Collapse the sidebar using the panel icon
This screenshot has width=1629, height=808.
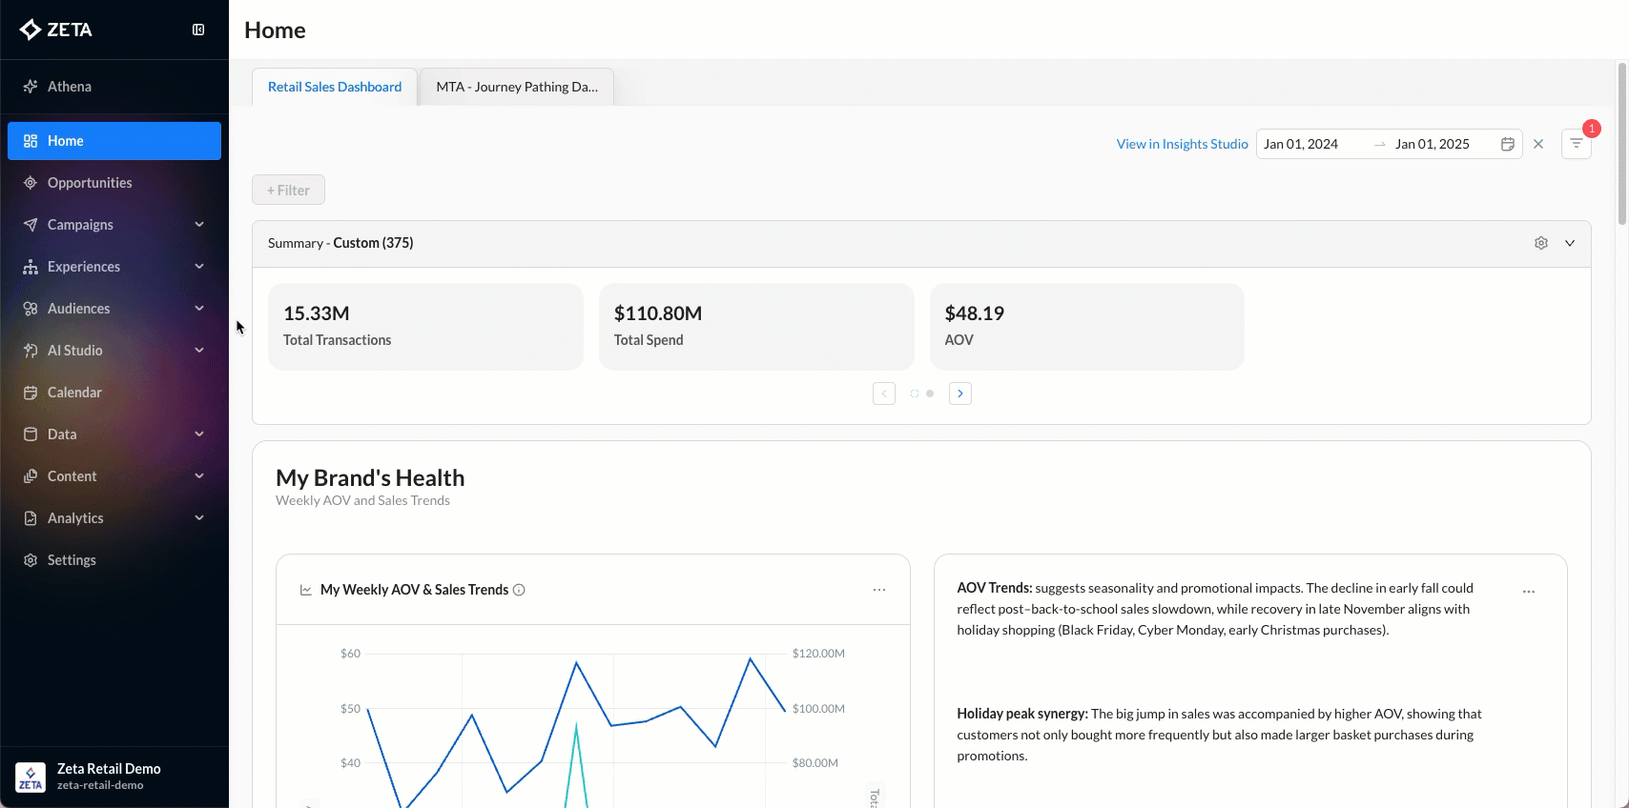coord(198,30)
